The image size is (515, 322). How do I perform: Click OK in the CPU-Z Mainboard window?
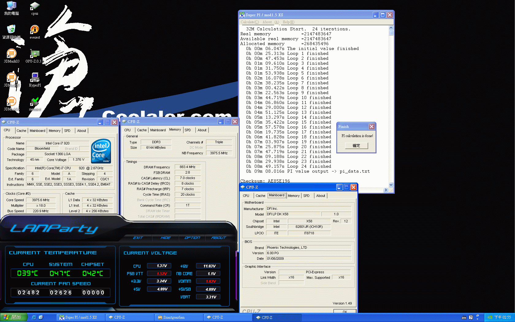[345, 311]
